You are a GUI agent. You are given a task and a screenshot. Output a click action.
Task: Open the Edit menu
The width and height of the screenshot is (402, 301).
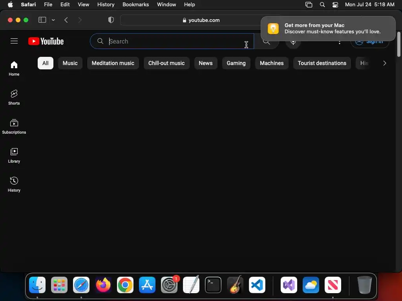tap(65, 5)
